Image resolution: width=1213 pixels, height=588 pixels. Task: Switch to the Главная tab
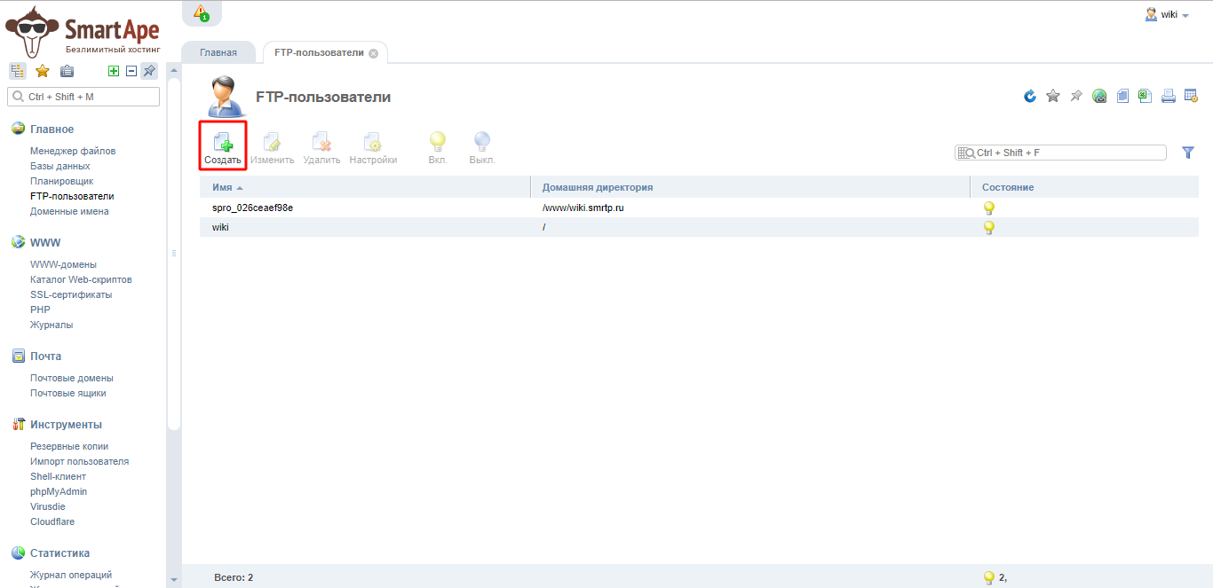(x=218, y=52)
